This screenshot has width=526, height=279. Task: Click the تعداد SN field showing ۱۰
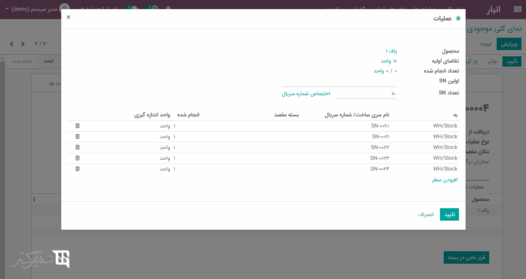tap(366, 94)
